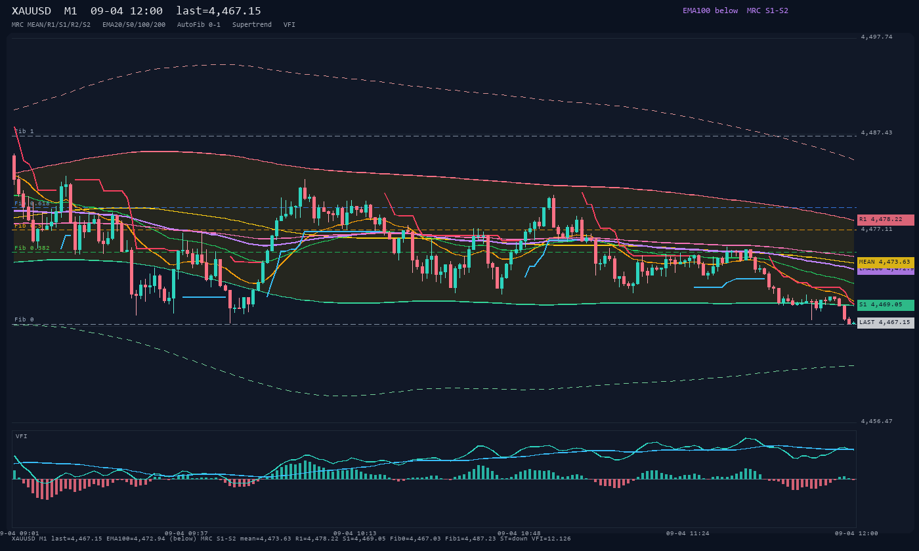Image resolution: width=919 pixels, height=551 pixels.
Task: Select the 'LAST 4,467.15' price tag
Action: (886, 323)
